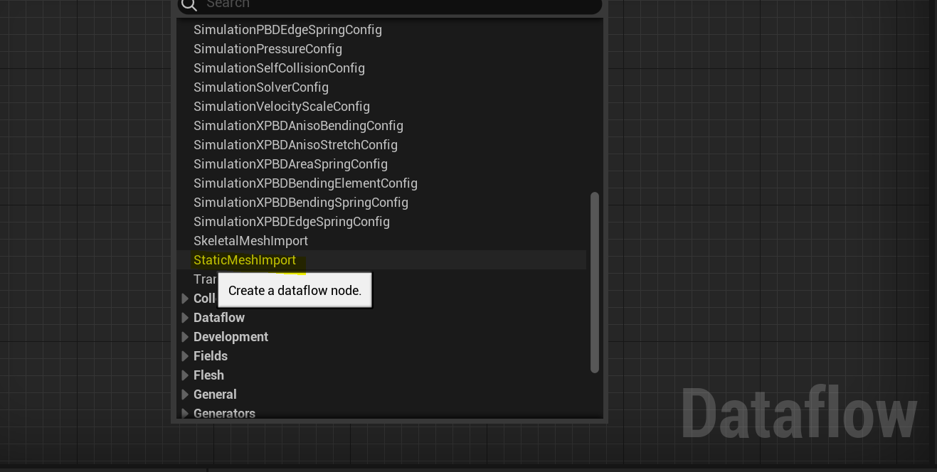
Task: Select SimulationPBDEdgeSpringConfig
Action: pyautogui.click(x=287, y=29)
